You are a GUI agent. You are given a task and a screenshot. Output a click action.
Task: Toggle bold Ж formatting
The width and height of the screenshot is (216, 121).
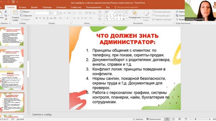36,18
